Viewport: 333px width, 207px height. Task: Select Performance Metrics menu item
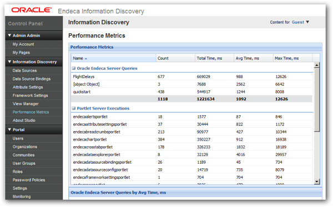31,112
